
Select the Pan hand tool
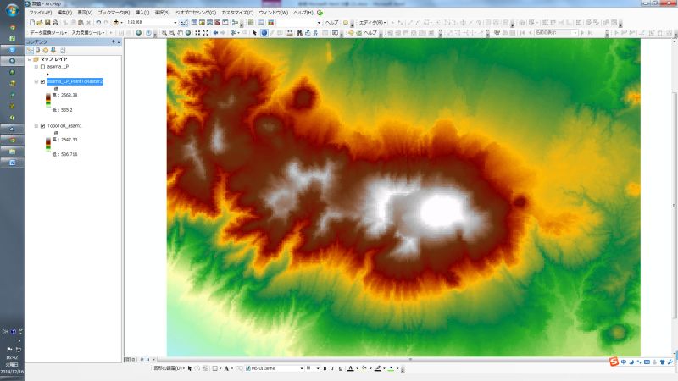coord(181,33)
